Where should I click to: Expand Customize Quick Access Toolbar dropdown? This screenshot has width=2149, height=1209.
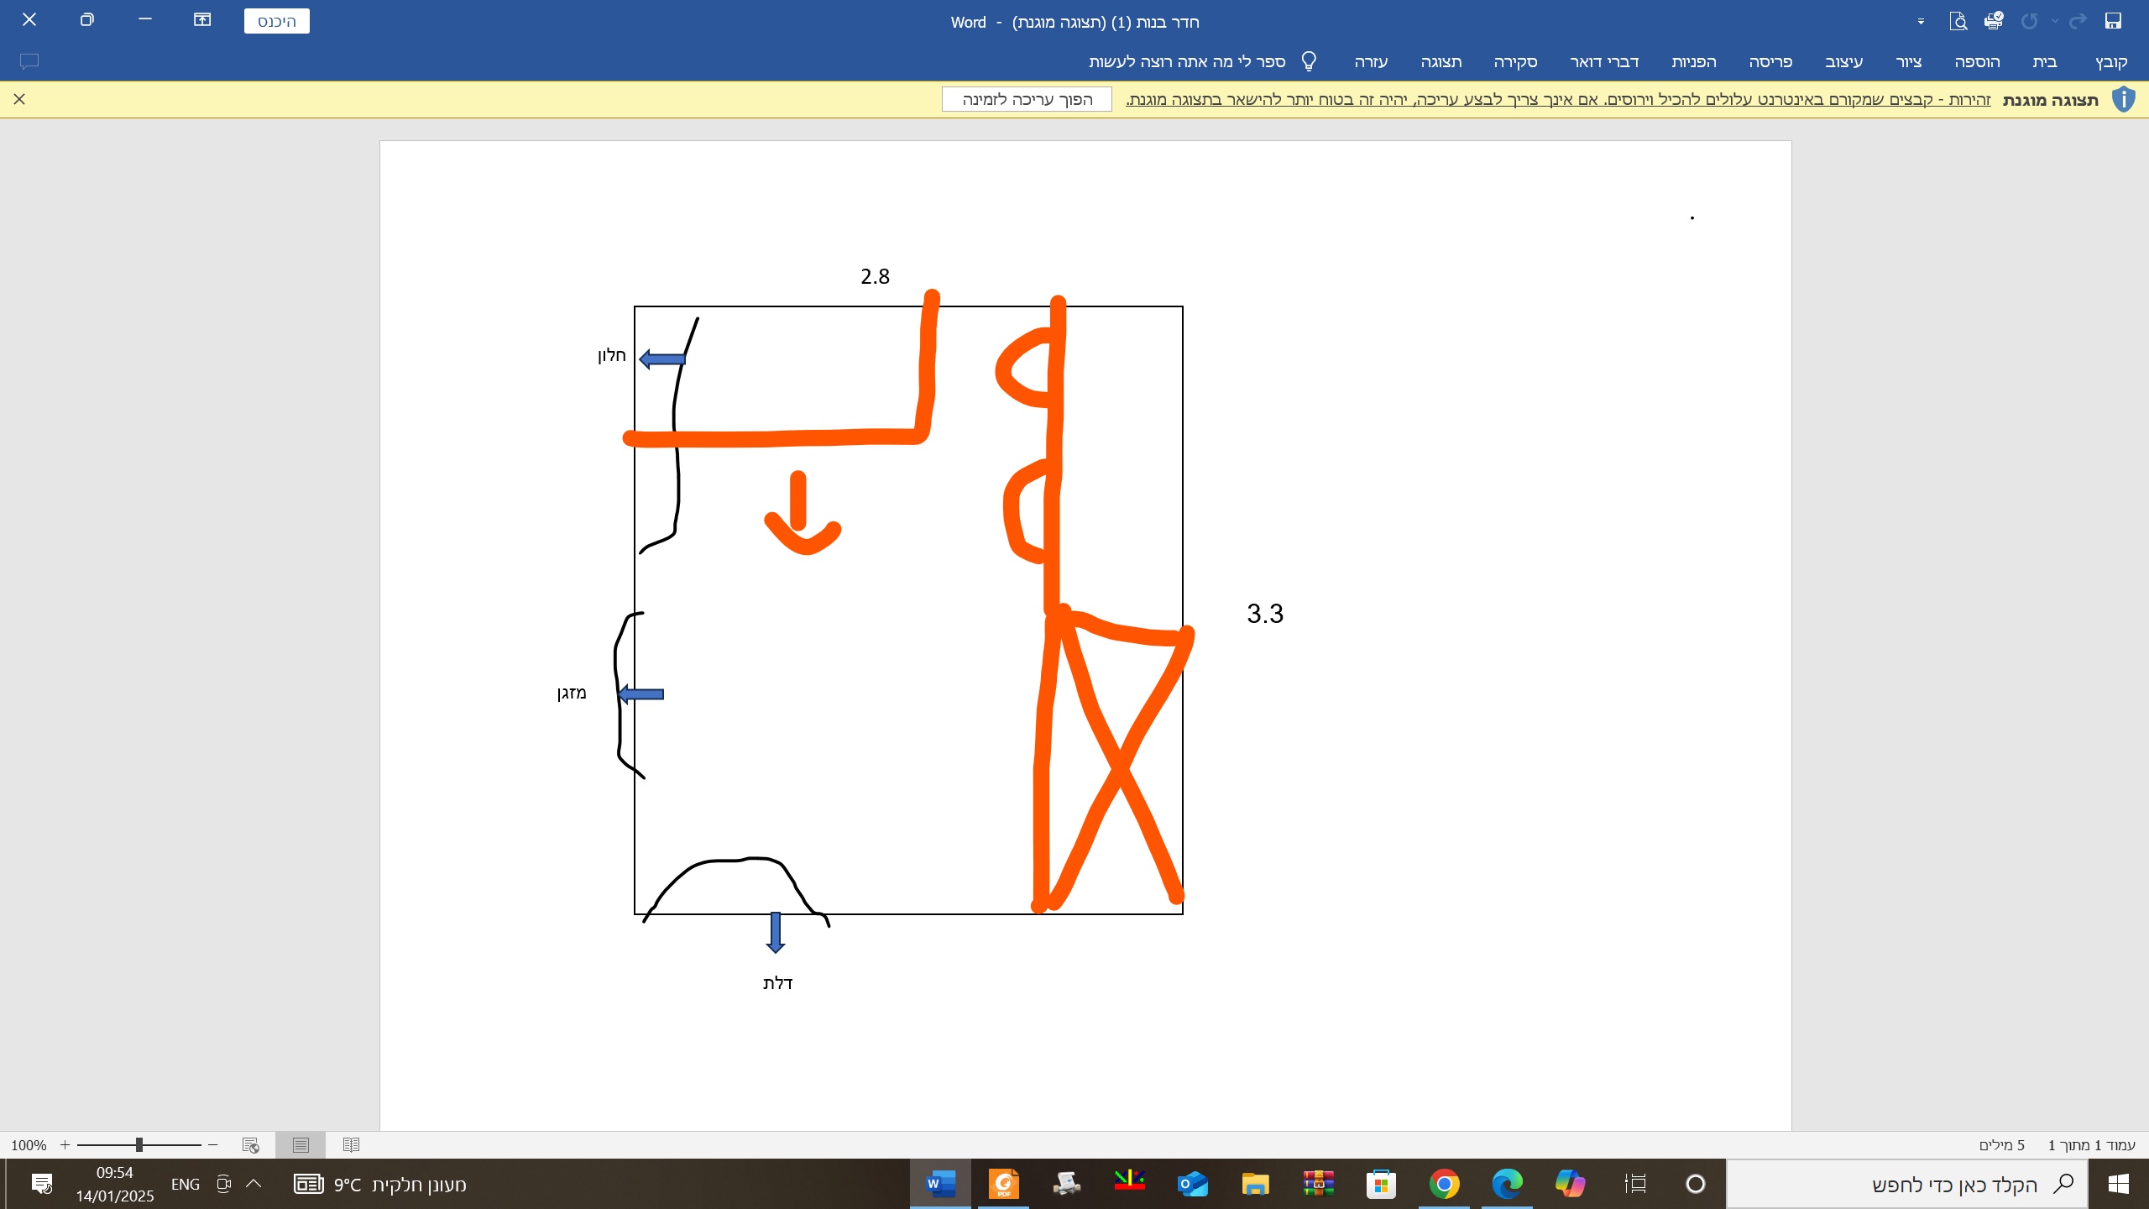(1921, 22)
